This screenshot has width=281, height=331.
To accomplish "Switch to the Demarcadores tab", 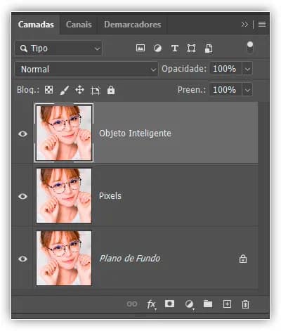I will point(133,25).
